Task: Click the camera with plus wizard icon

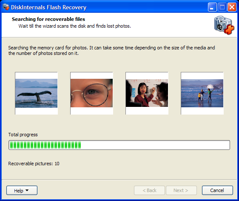Action: pyautogui.click(x=224, y=25)
